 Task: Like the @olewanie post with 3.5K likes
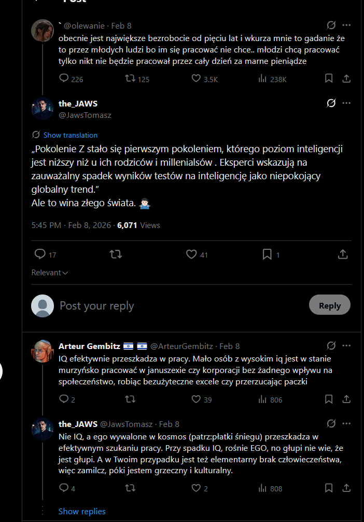point(196,79)
